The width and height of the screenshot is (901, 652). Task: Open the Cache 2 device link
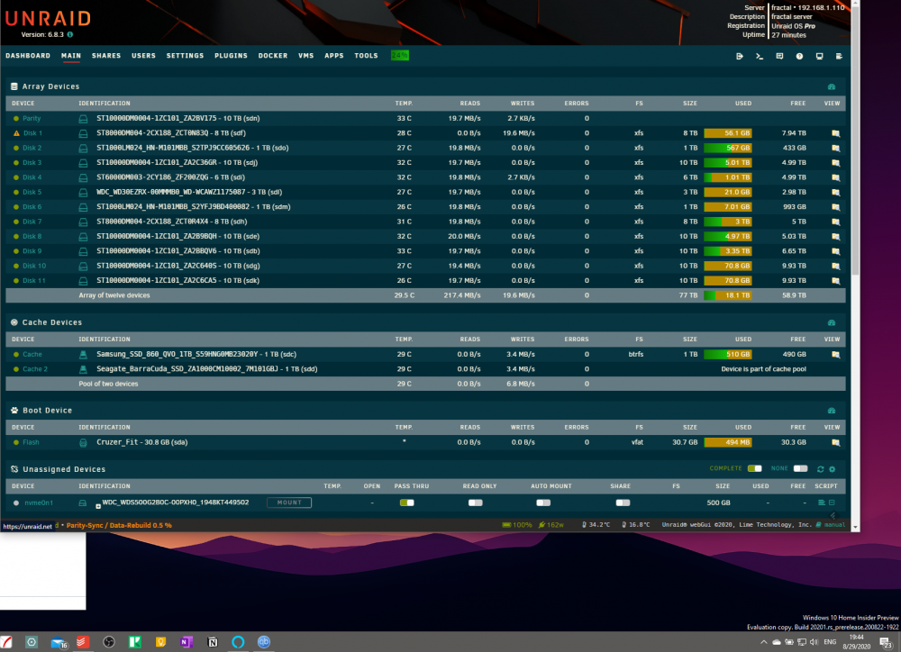[x=35, y=369]
